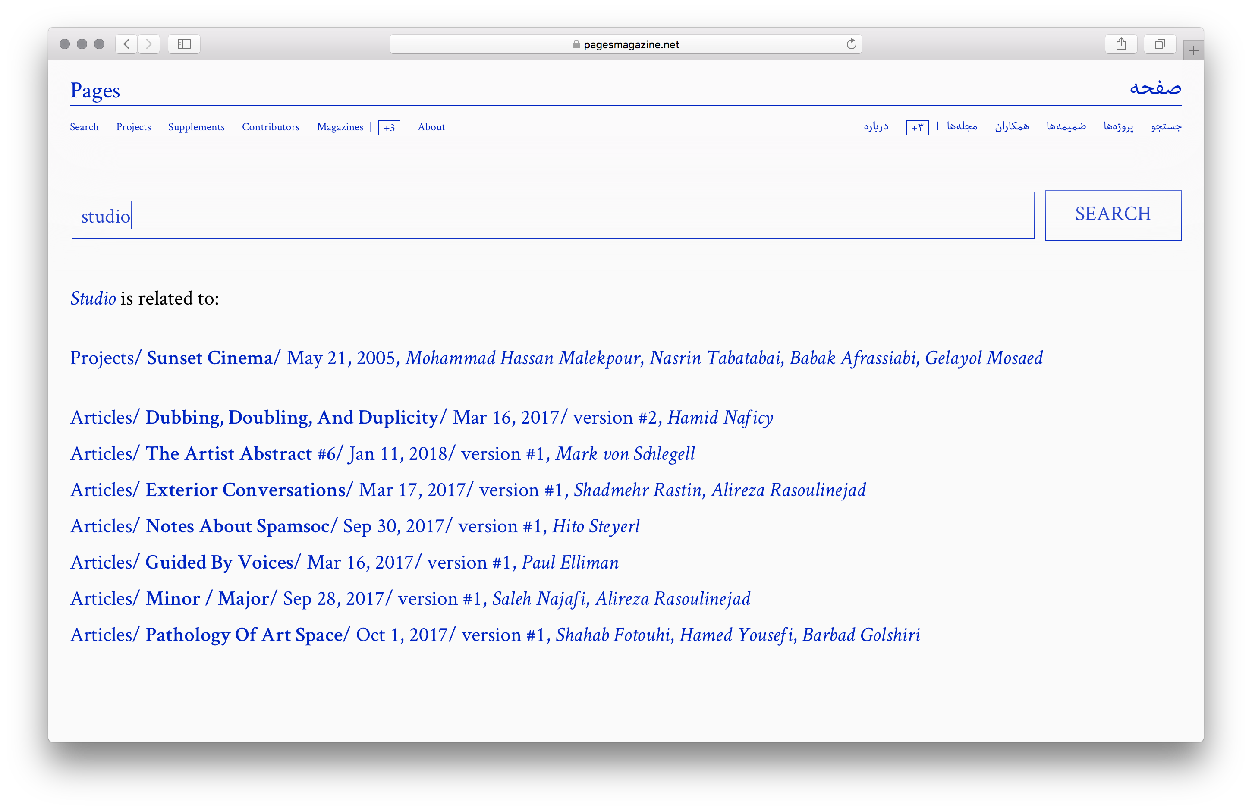This screenshot has width=1252, height=811.
Task: Open the Share icon in toolbar
Action: pyautogui.click(x=1121, y=44)
